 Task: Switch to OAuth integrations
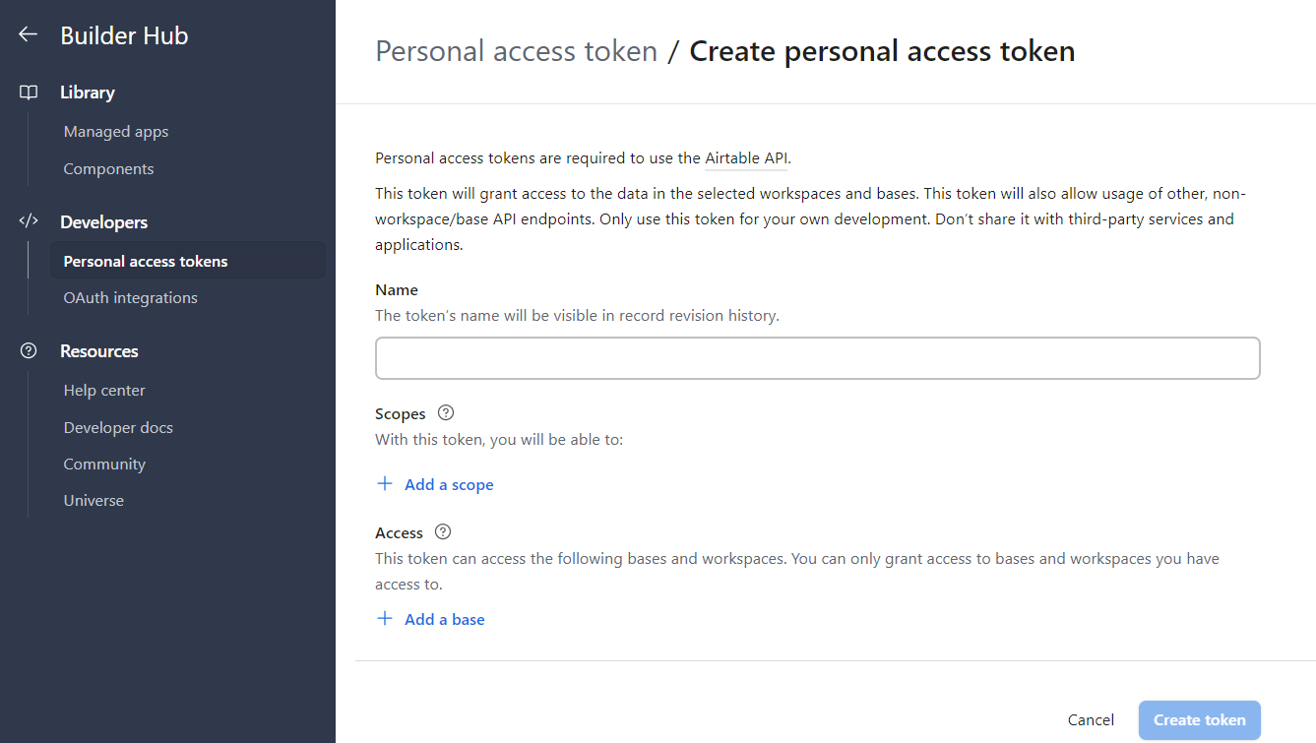click(130, 296)
